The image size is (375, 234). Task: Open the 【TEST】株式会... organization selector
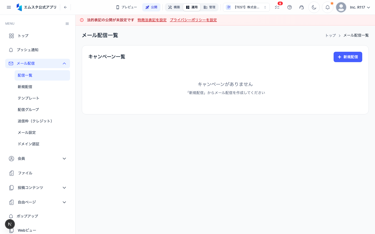tap(246, 7)
